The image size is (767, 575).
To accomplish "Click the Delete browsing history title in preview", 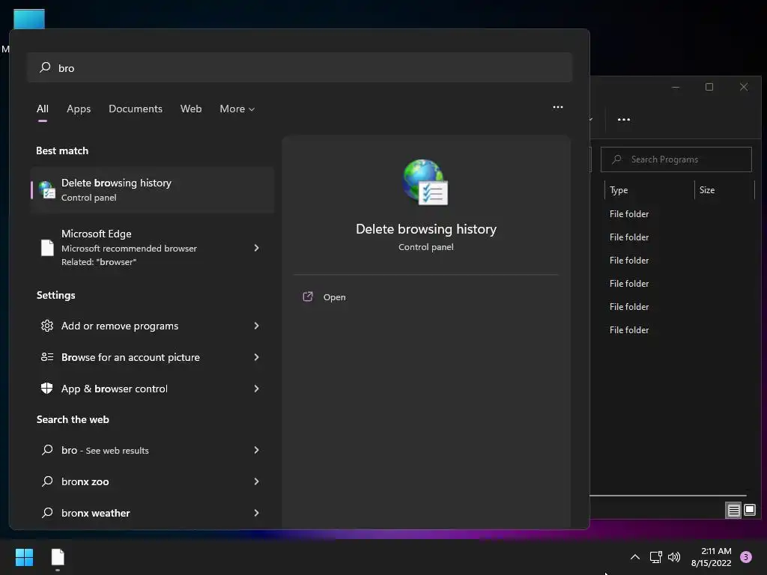I will point(426,229).
